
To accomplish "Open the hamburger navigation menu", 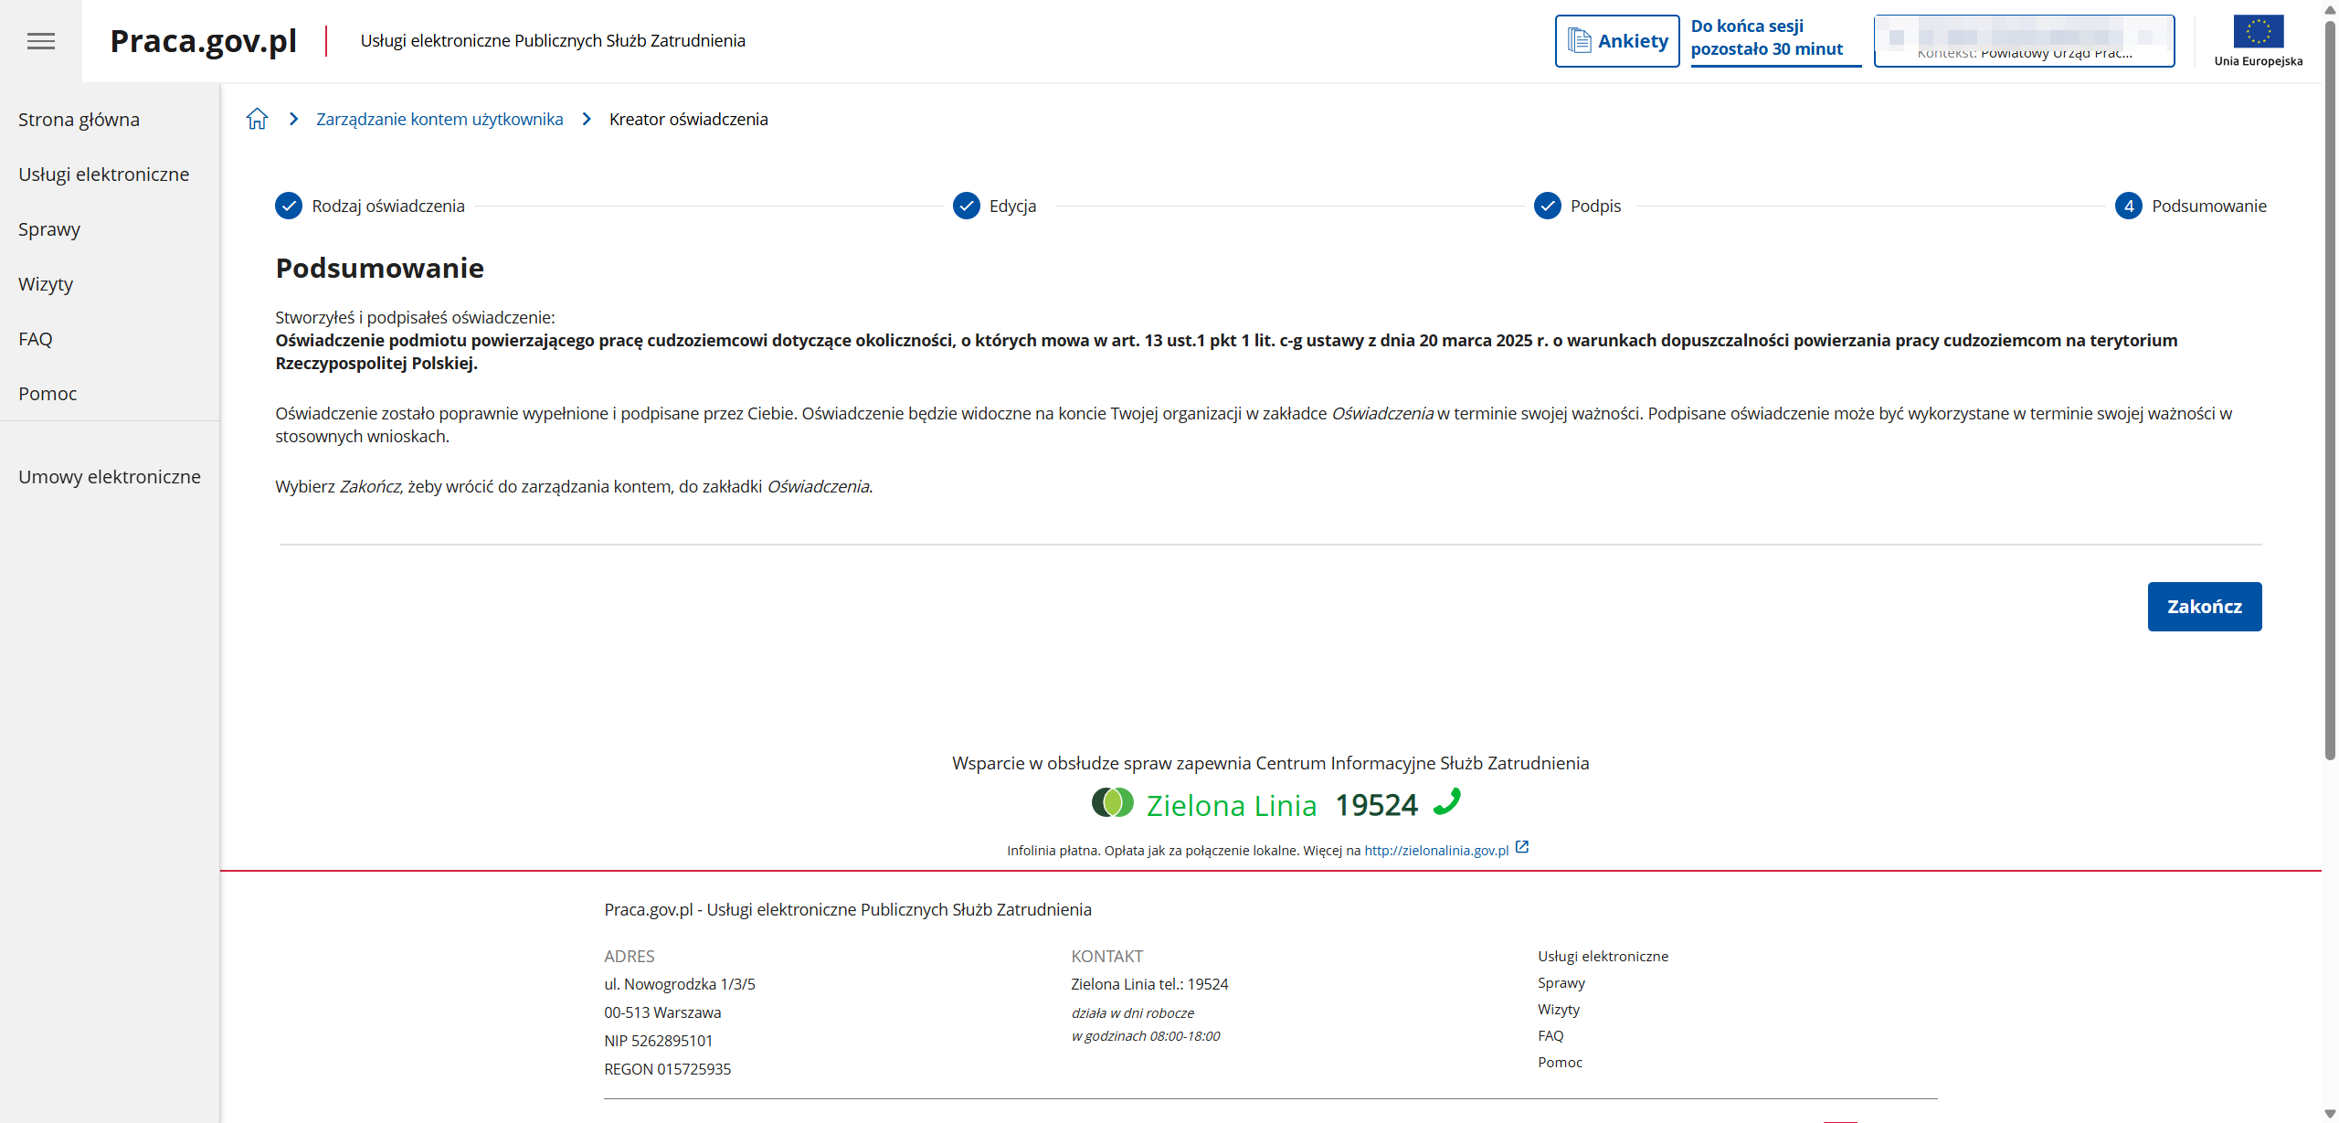I will pos(41,41).
